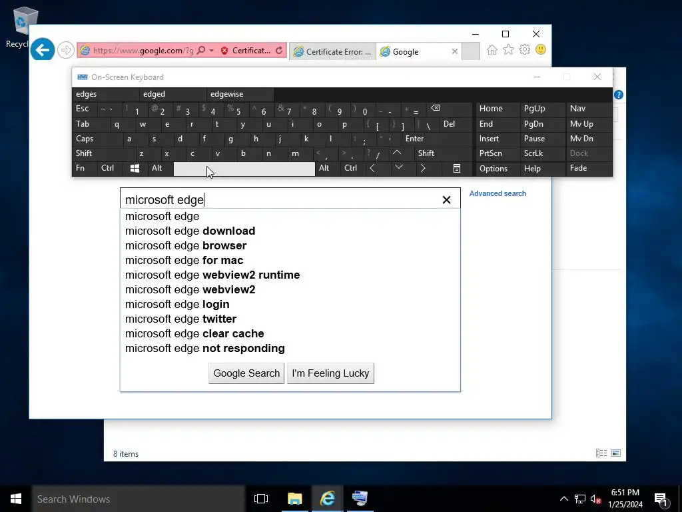
Task: Open the keyboard Options key
Action: coord(497,169)
